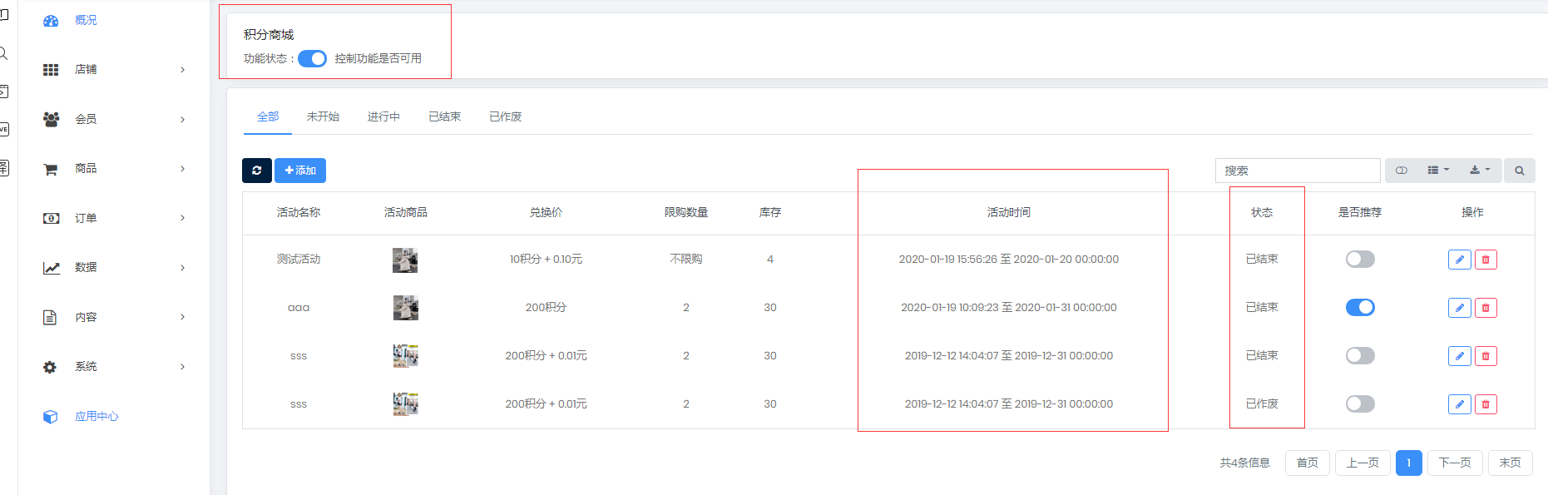Click the 测试活动 activity name
The width and height of the screenshot is (1548, 495).
pos(299,260)
